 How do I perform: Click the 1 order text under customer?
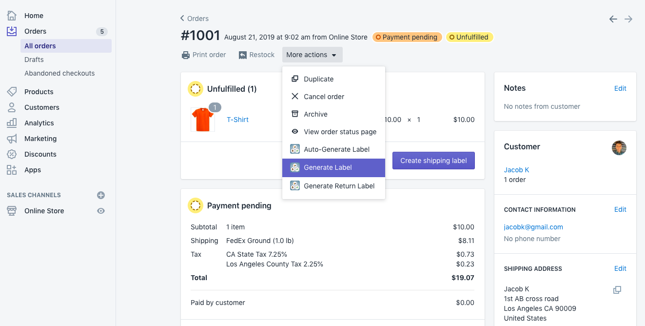[x=515, y=180]
